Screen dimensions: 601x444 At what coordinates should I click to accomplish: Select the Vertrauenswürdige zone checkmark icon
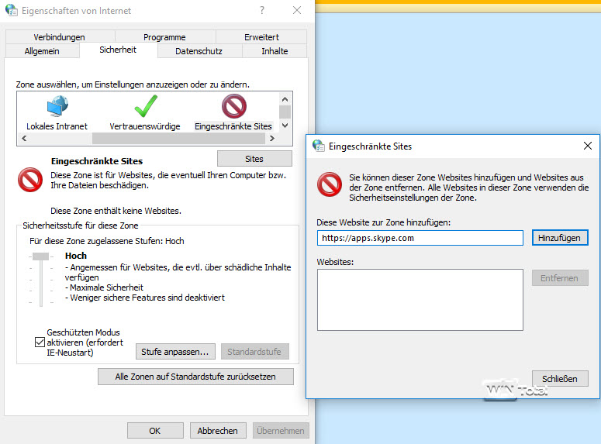146,106
